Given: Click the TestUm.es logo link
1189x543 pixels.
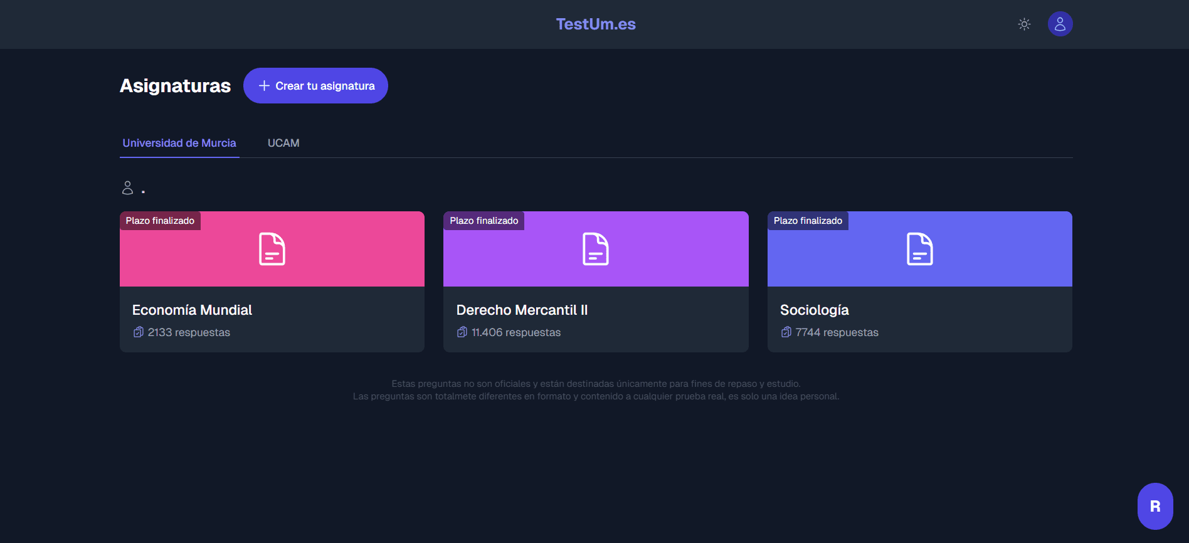Looking at the screenshot, I should coord(595,24).
